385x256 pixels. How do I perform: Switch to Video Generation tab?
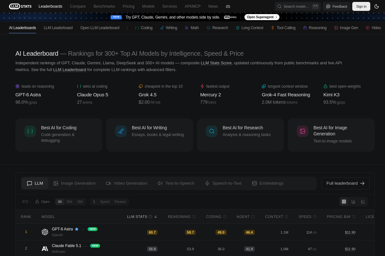(x=127, y=183)
